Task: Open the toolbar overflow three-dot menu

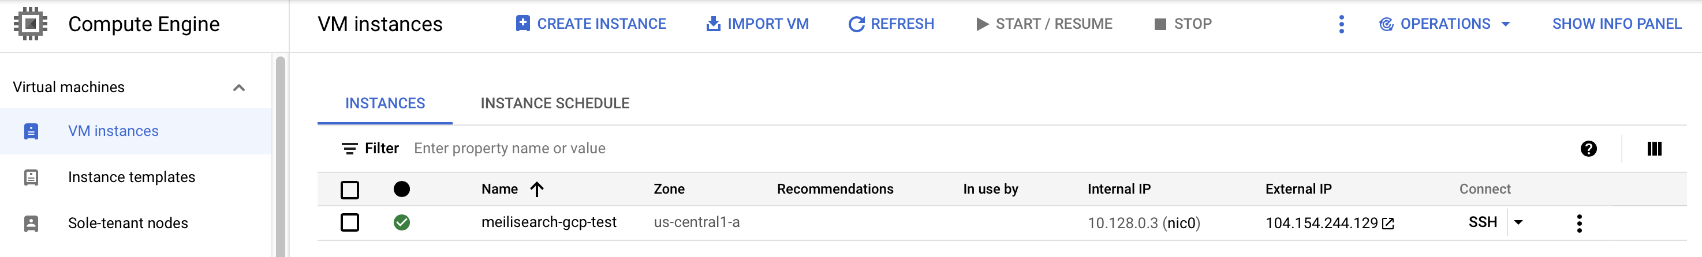Action: pyautogui.click(x=1341, y=24)
